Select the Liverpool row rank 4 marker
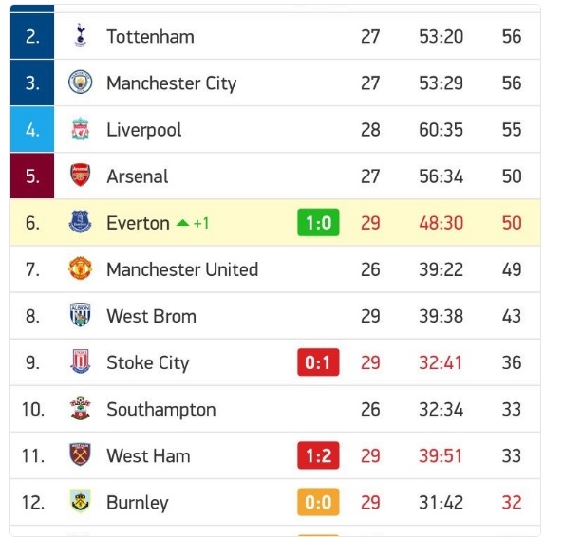This screenshot has width=563, height=537. [32, 129]
